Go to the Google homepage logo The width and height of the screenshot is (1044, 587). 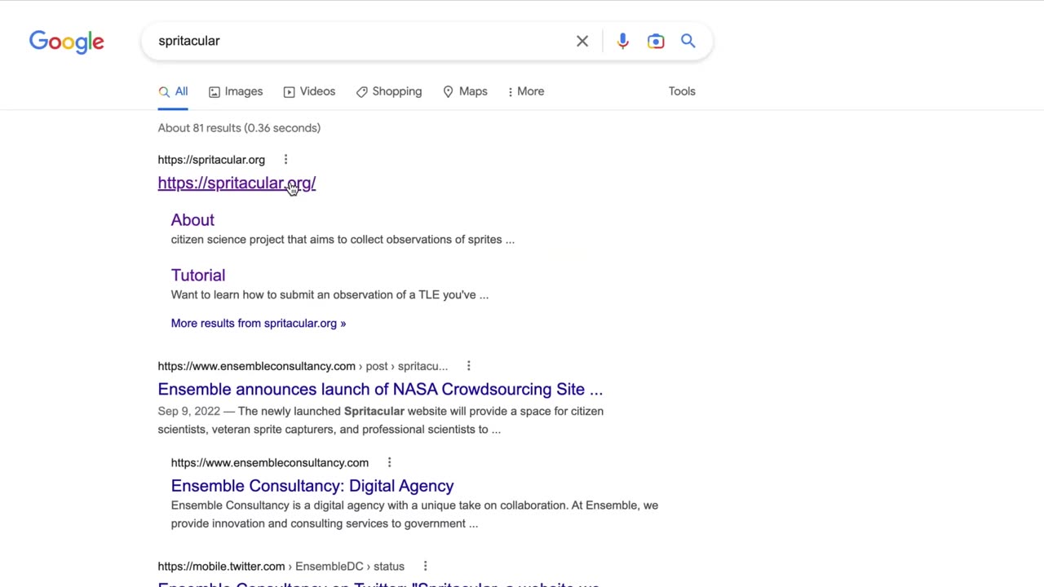(67, 42)
